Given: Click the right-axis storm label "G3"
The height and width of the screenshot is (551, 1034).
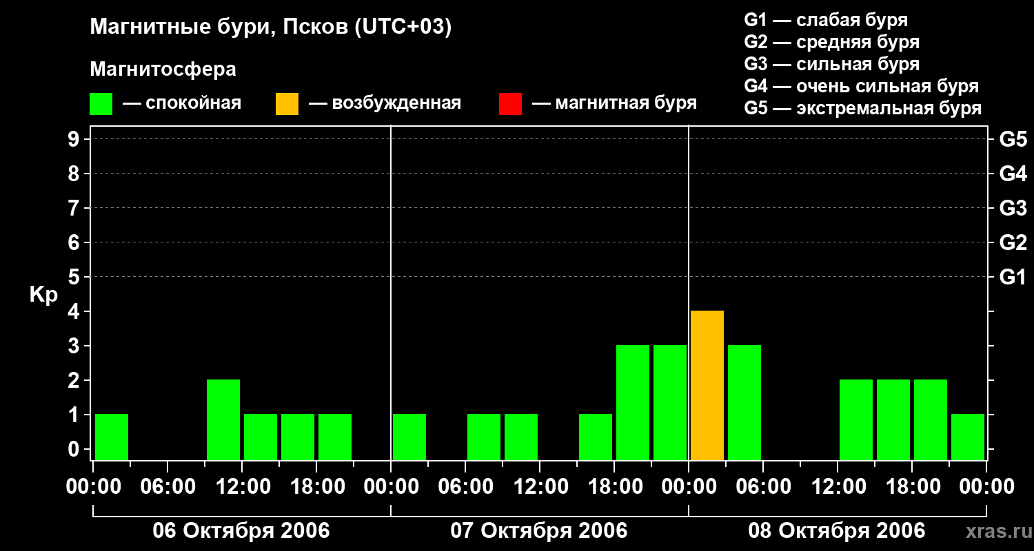Looking at the screenshot, I should (1013, 208).
